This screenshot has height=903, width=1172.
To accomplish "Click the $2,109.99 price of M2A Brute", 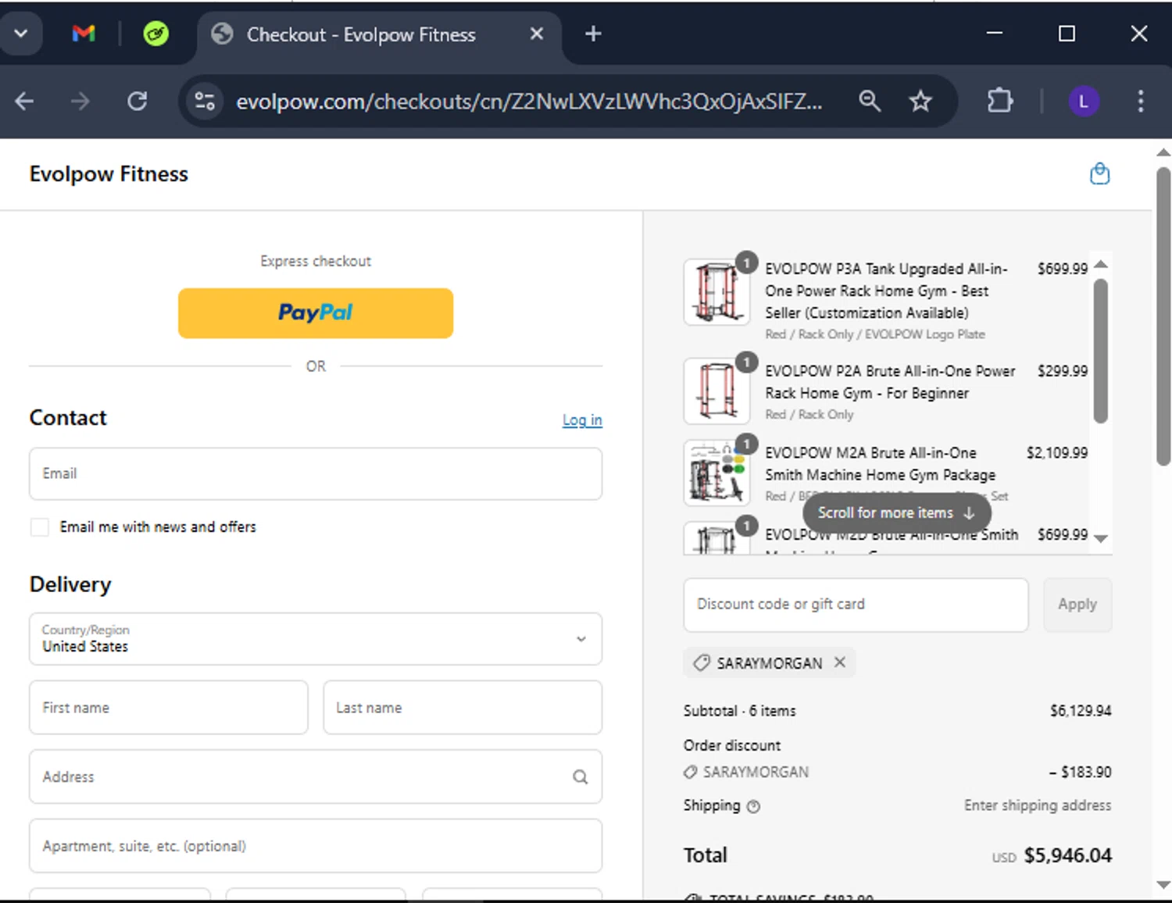I will tap(1056, 453).
